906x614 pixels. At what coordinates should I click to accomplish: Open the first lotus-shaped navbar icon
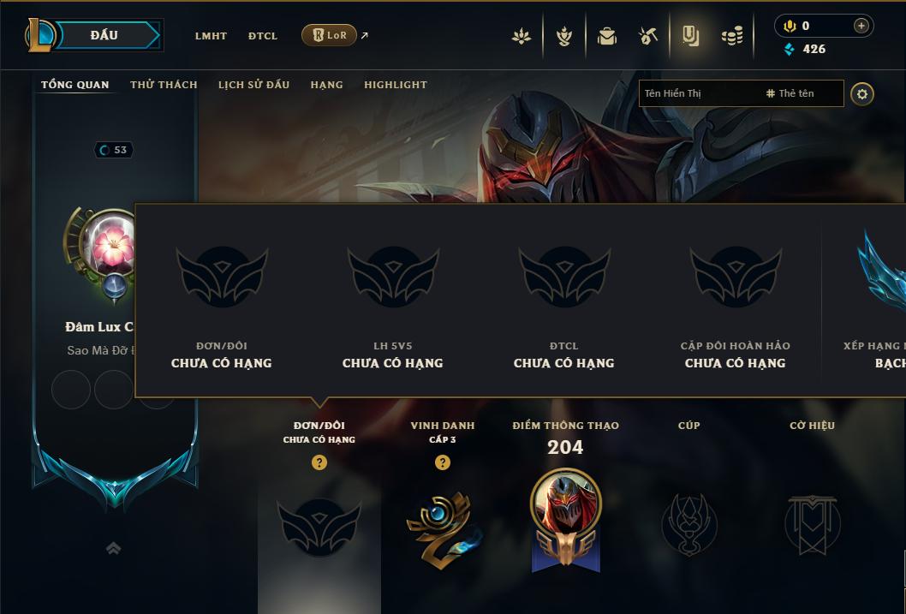[x=522, y=36]
